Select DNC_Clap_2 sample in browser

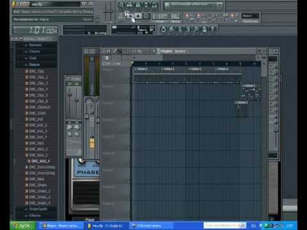point(38,77)
